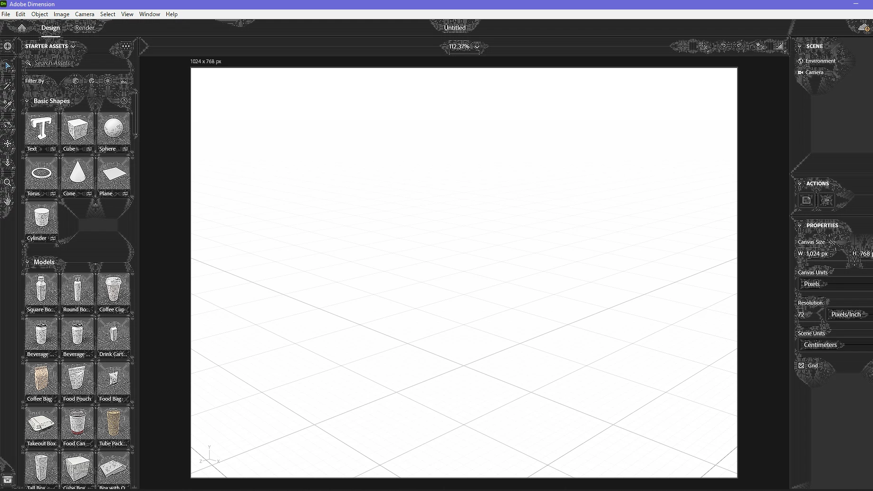Filter assets by Images
This screenshot has width=873, height=491.
pyautogui.click(x=124, y=81)
